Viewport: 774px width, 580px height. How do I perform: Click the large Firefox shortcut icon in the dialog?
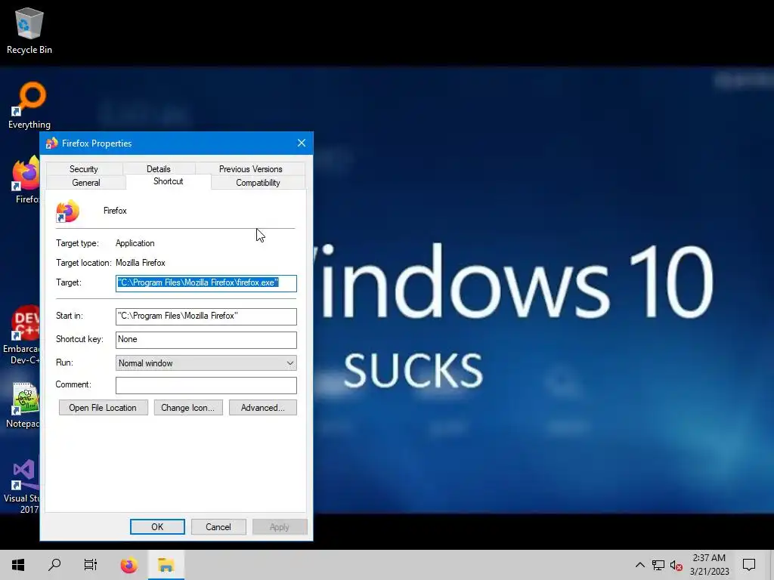pos(67,211)
